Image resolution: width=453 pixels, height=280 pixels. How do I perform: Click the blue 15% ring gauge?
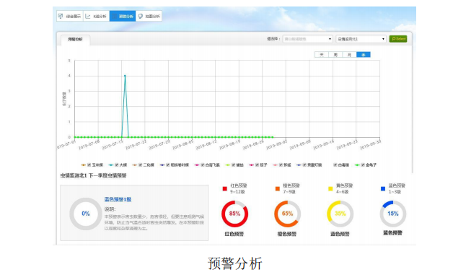click(x=393, y=214)
